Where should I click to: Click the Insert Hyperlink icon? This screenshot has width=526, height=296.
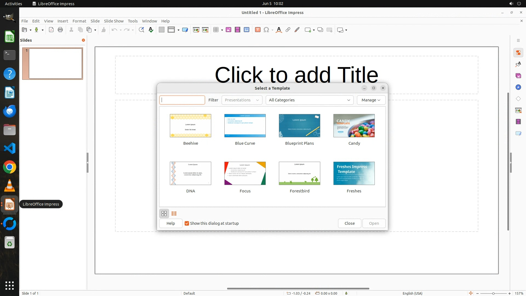tap(288, 30)
